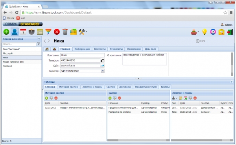Click the Лого add logo button
236x145 pixels.
tap(200, 41)
